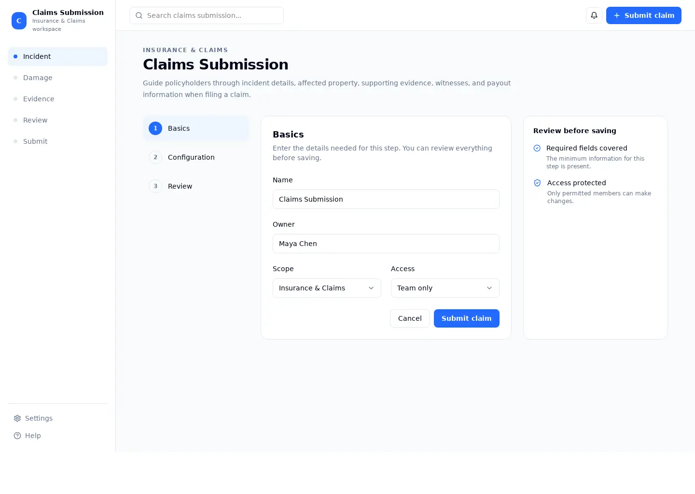Open Help link in sidebar

(58, 436)
